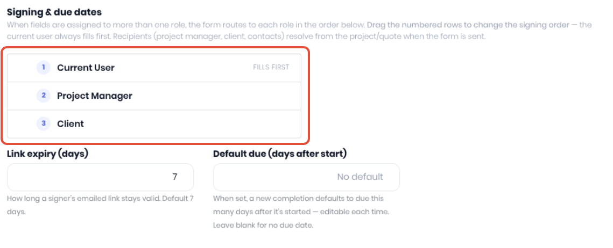The height and width of the screenshot is (248, 613).
Task: Click the bold drag-rows instruction text
Action: pos(468,25)
